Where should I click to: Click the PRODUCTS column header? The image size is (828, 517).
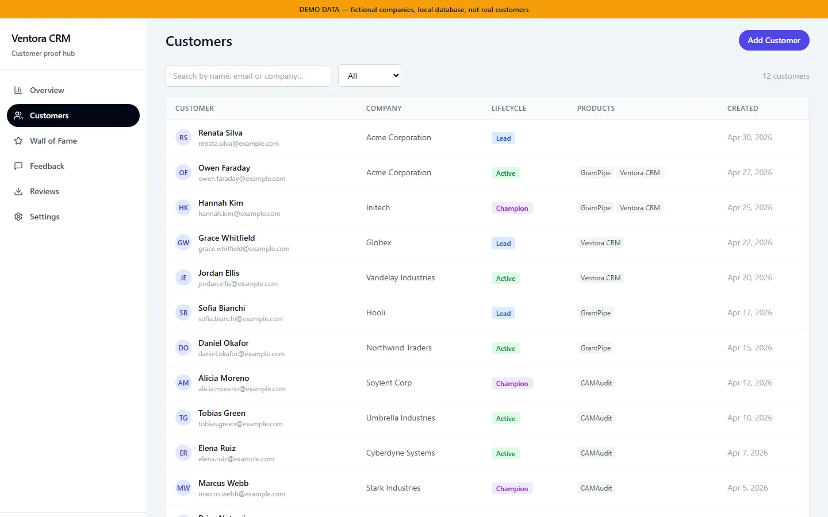(x=596, y=109)
